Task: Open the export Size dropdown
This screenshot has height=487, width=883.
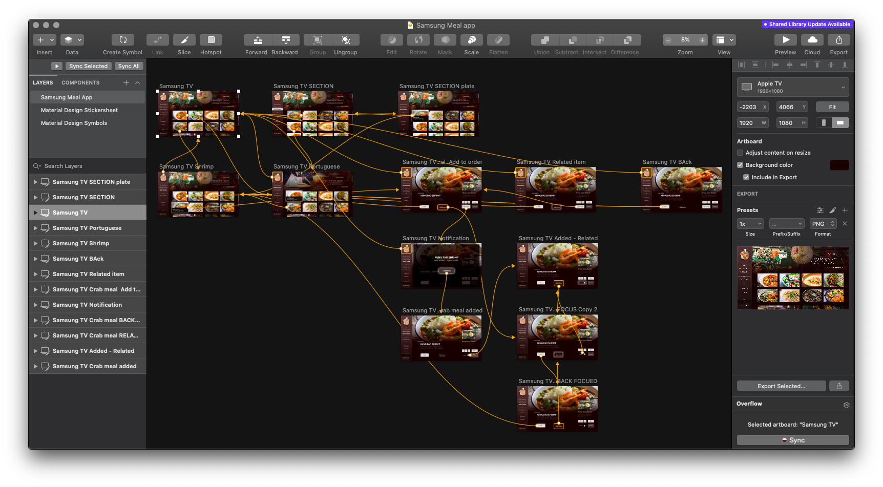Action: pos(750,224)
